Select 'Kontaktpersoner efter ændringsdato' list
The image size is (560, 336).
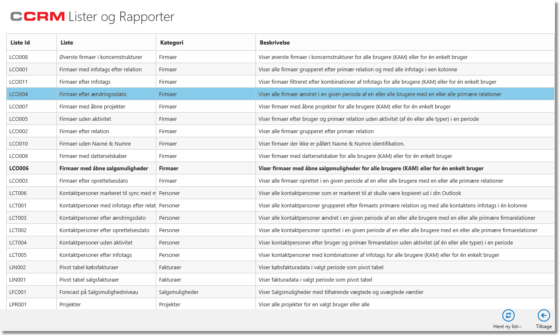(103, 218)
